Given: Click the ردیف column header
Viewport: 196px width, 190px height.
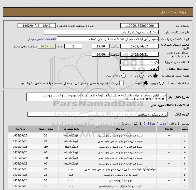Looking at the screenshot, I should (x=185, y=129).
